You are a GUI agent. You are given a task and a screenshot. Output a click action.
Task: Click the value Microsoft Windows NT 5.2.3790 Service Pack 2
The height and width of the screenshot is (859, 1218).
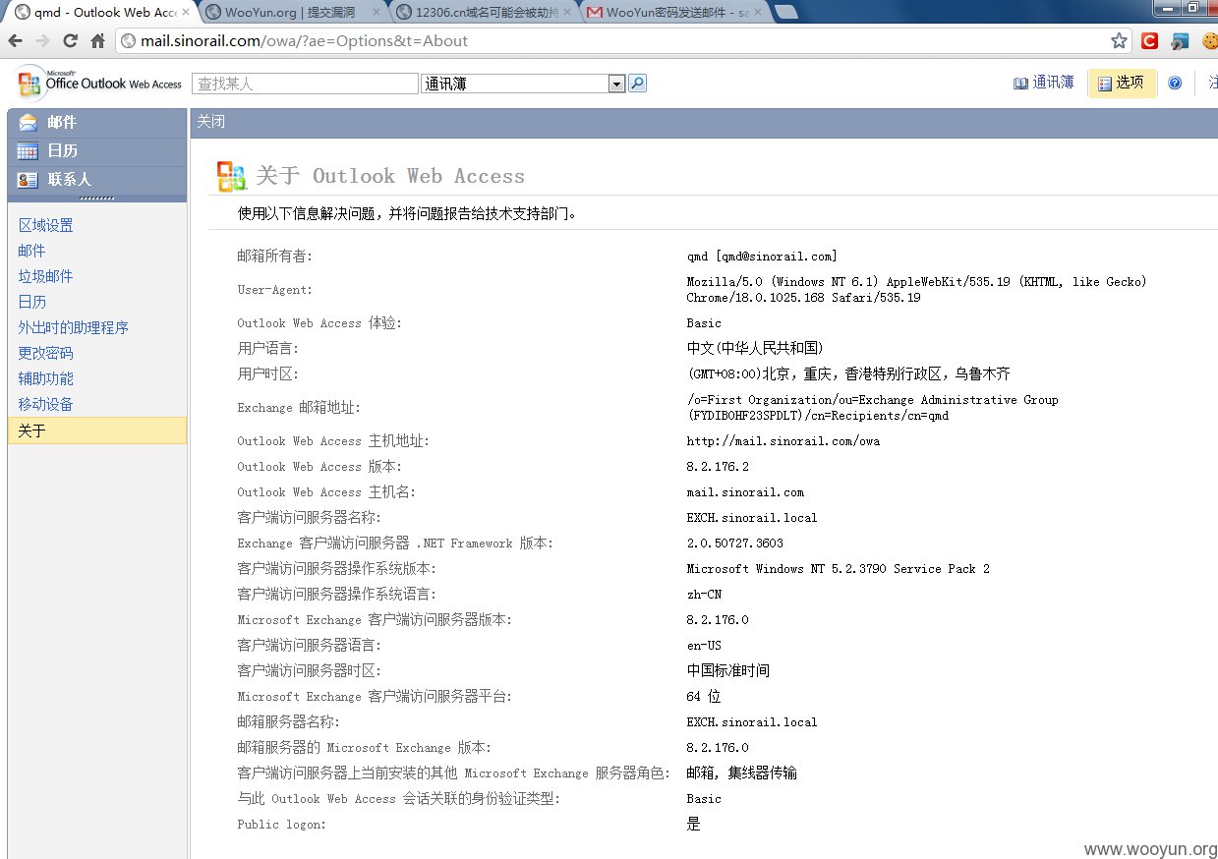(838, 569)
